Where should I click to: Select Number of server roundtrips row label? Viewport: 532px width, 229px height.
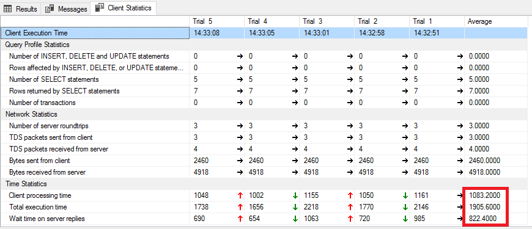pos(49,126)
